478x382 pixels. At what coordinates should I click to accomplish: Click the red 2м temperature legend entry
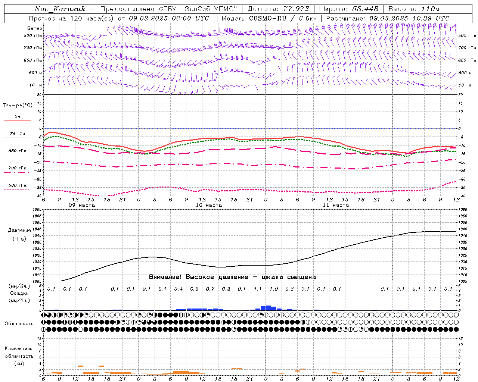tap(18, 117)
